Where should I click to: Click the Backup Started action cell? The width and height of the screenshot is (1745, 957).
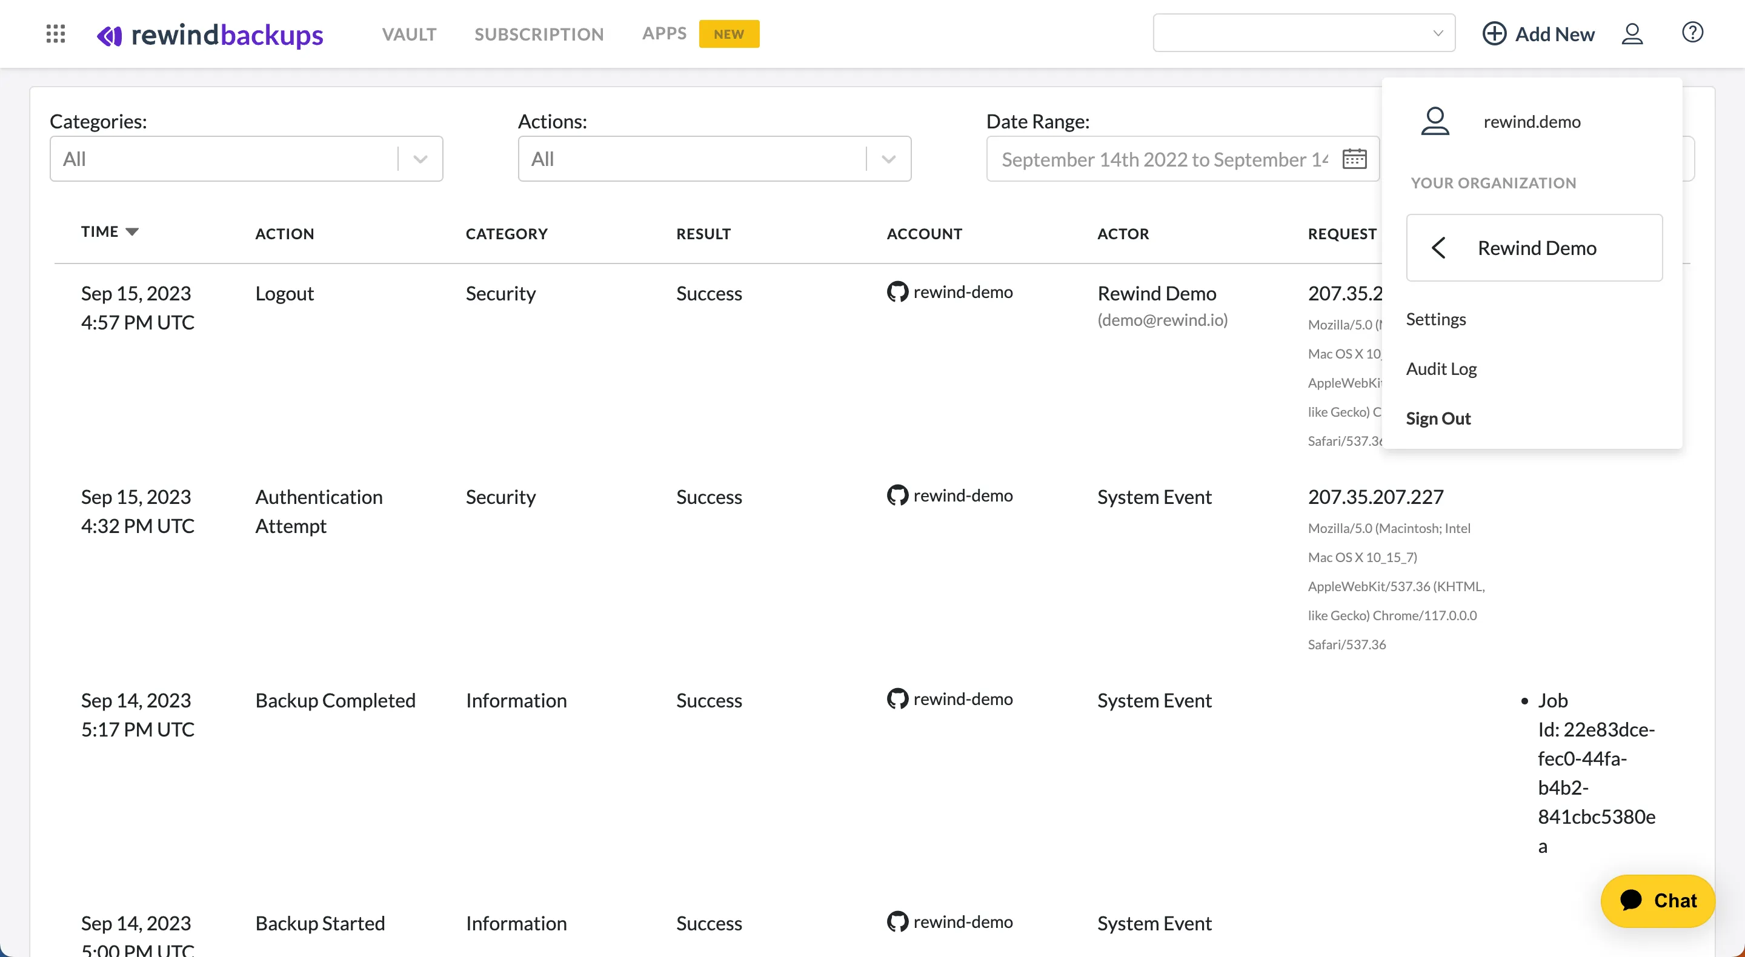[x=320, y=923]
